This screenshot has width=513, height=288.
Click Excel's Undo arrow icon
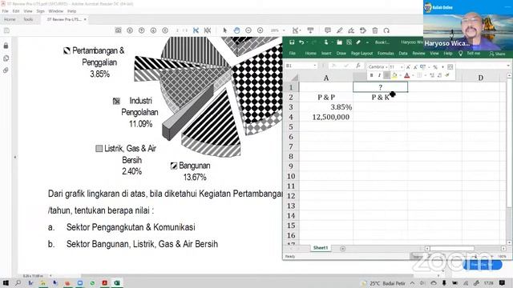pos(301,42)
